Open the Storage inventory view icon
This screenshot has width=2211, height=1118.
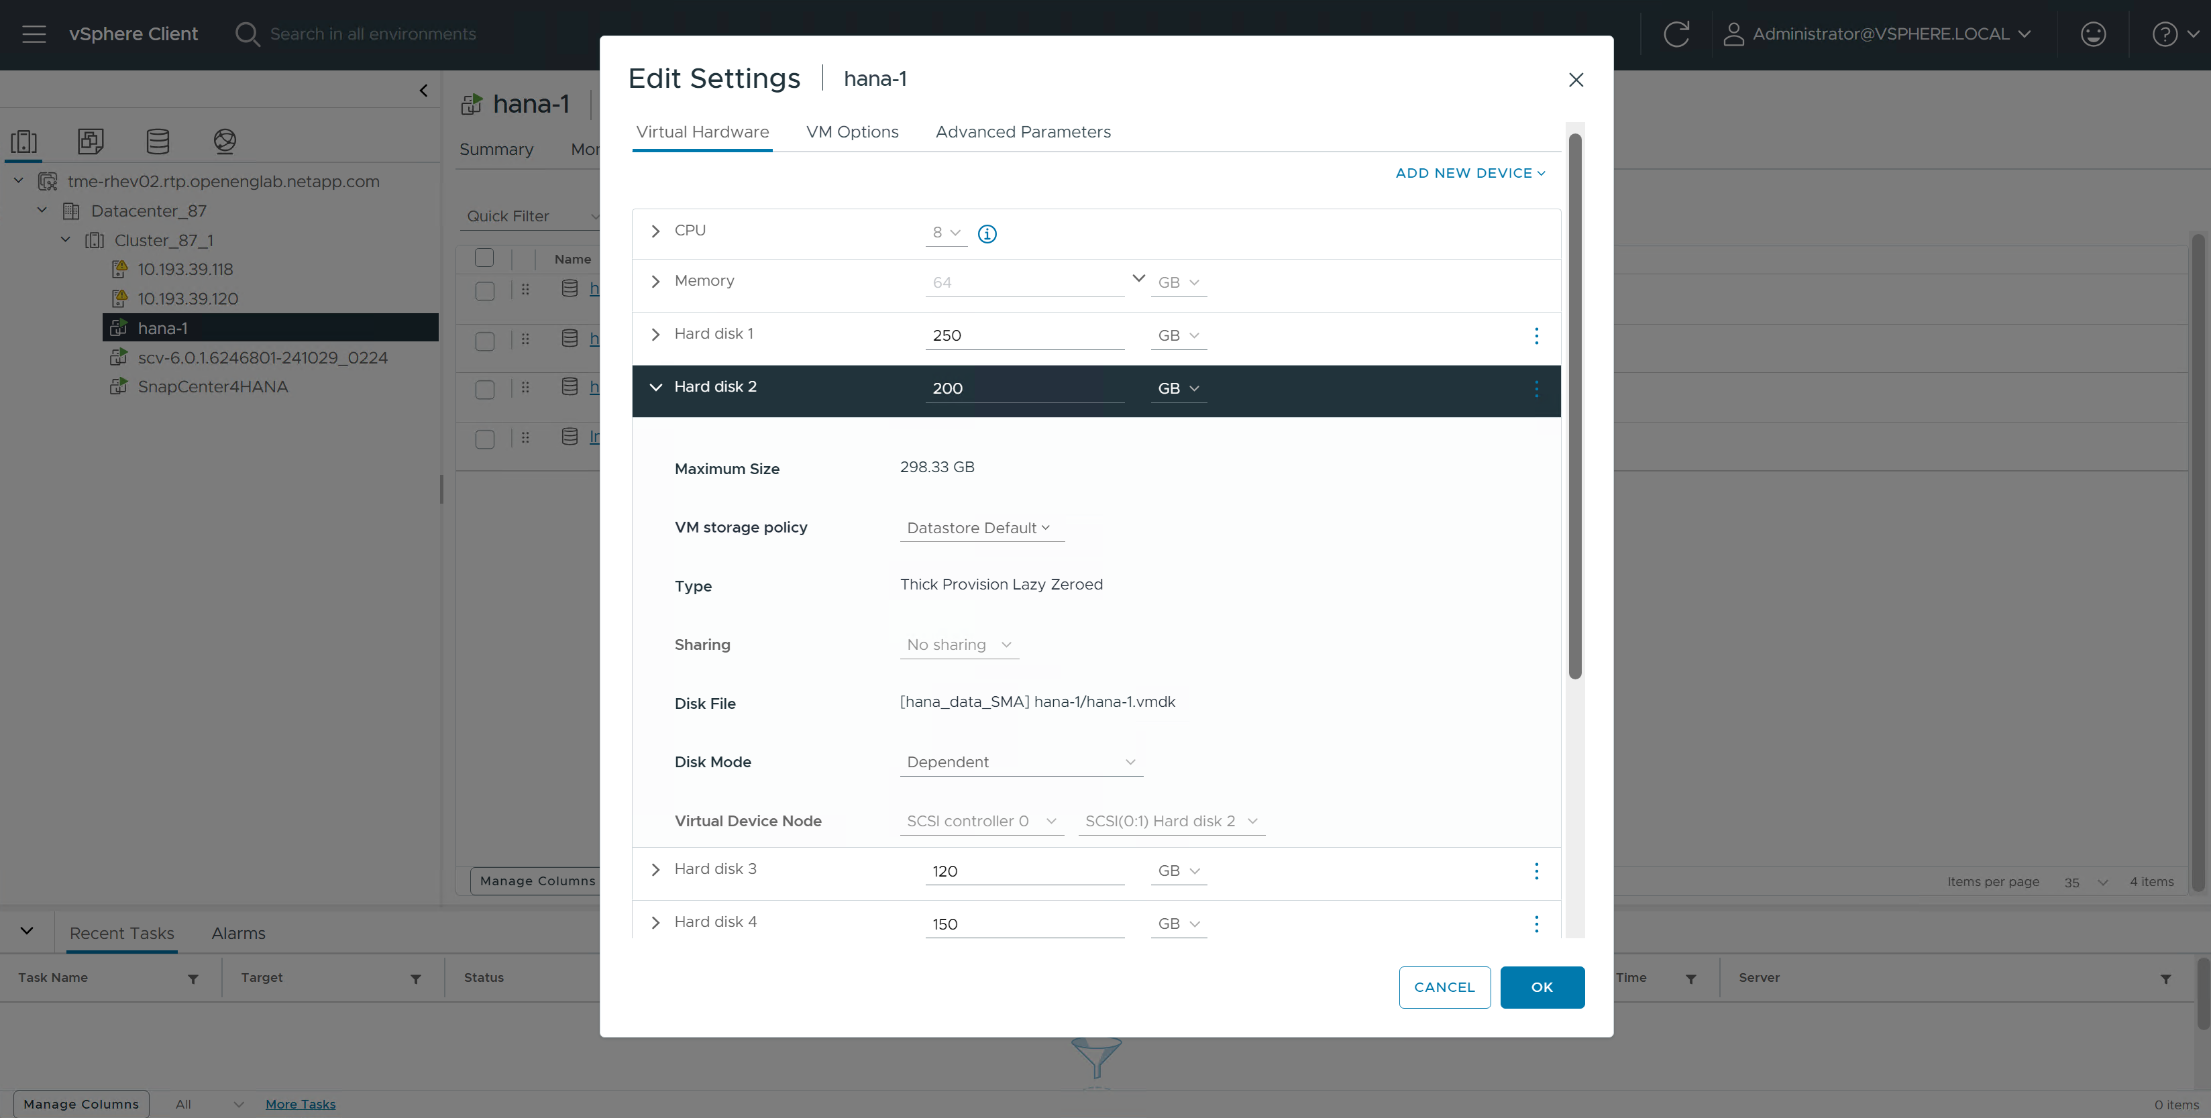click(x=157, y=141)
